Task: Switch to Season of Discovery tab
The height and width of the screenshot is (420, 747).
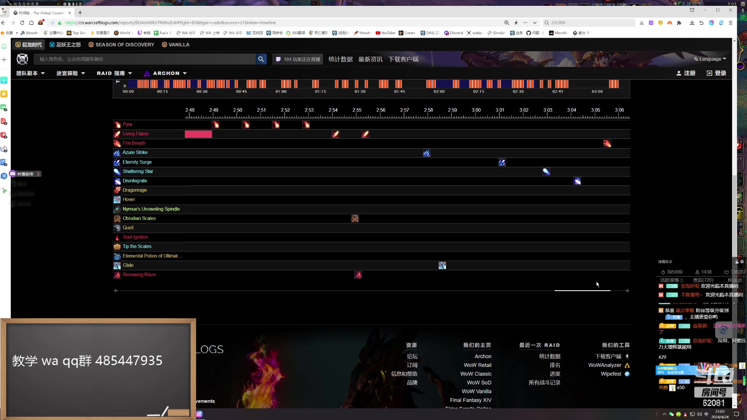Action: pos(121,45)
